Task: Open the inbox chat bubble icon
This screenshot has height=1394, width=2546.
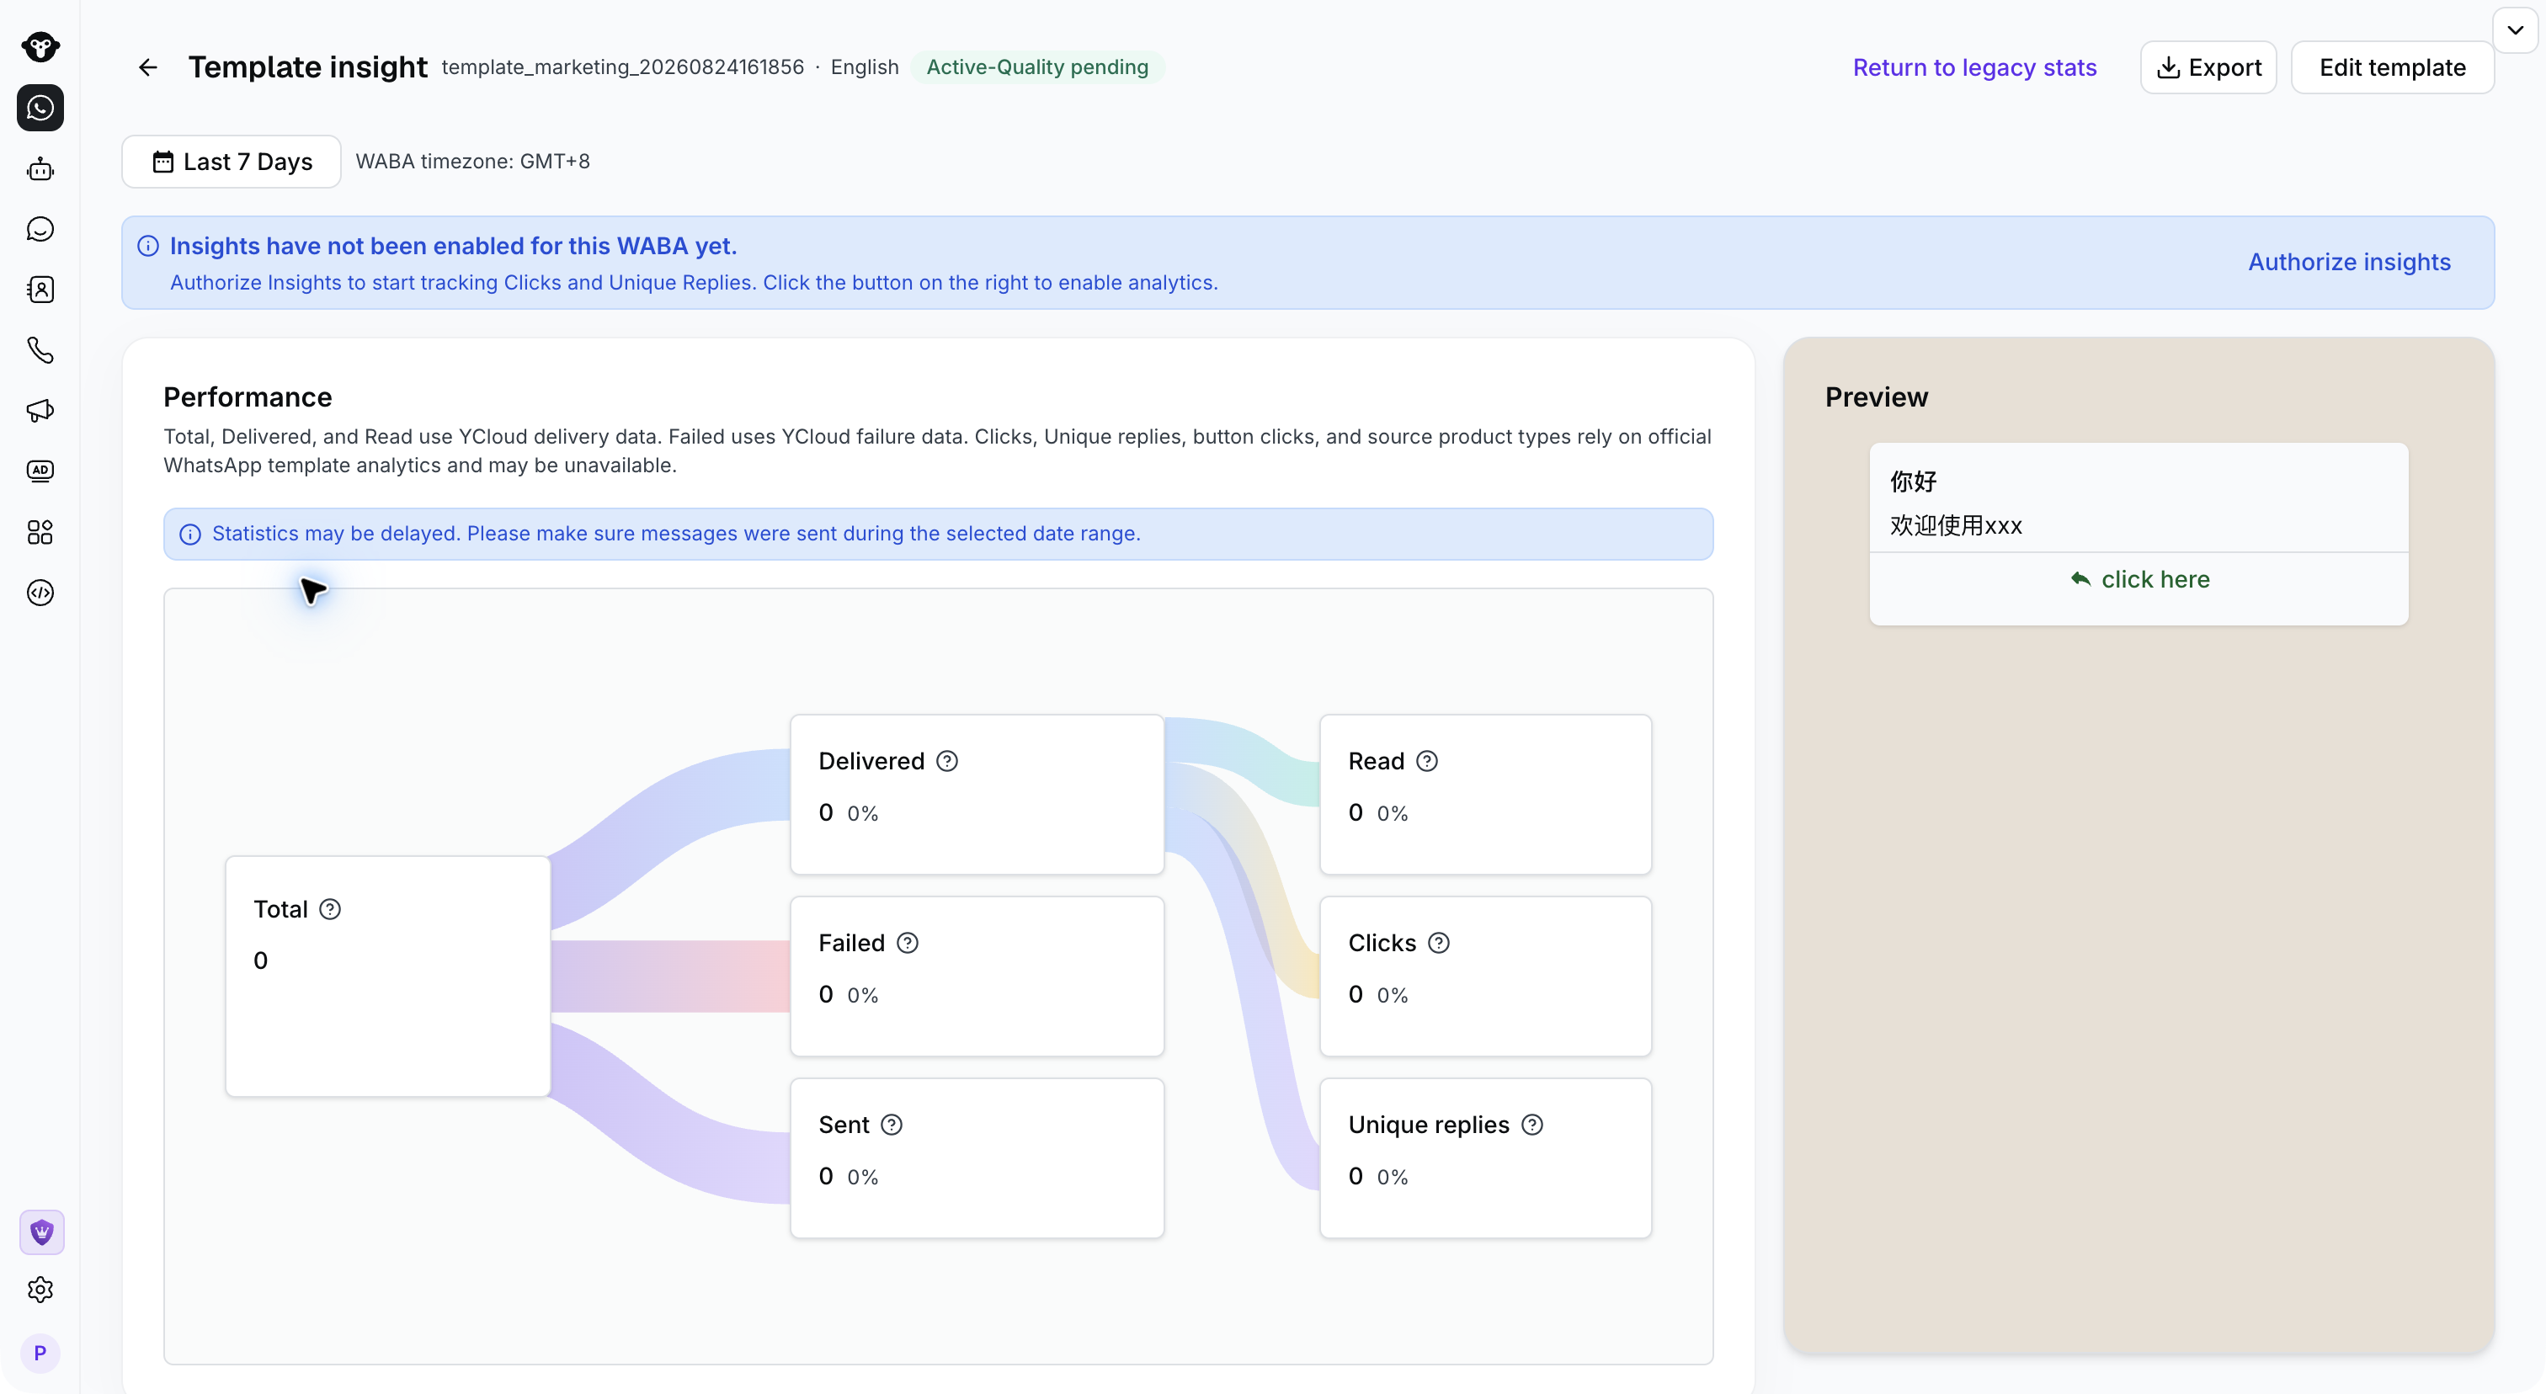Action: [x=40, y=229]
